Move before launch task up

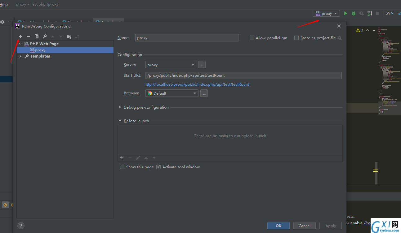pyautogui.click(x=146, y=158)
